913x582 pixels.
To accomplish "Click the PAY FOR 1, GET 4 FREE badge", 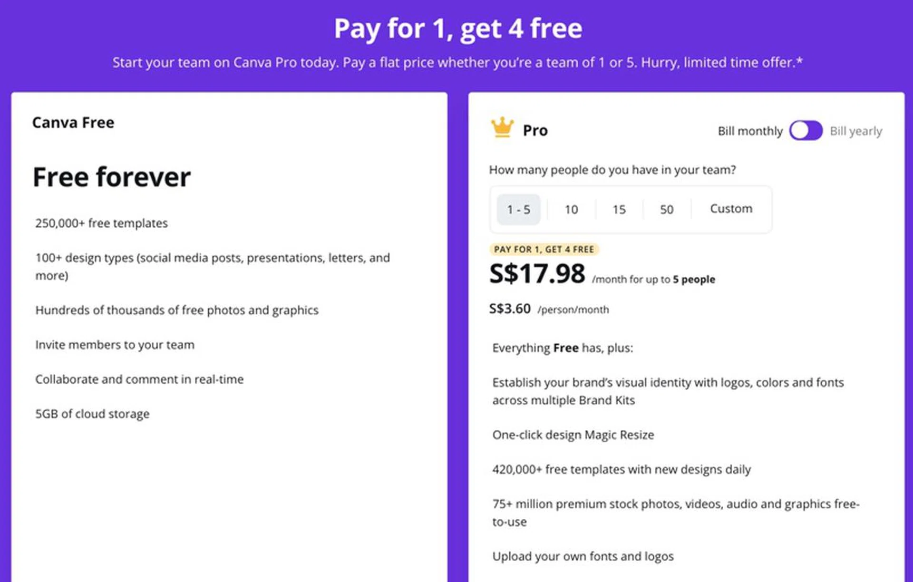I will [544, 249].
